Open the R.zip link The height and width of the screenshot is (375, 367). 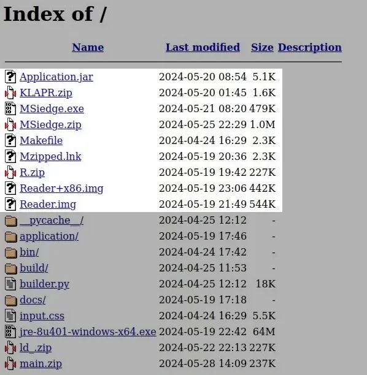coord(32,172)
